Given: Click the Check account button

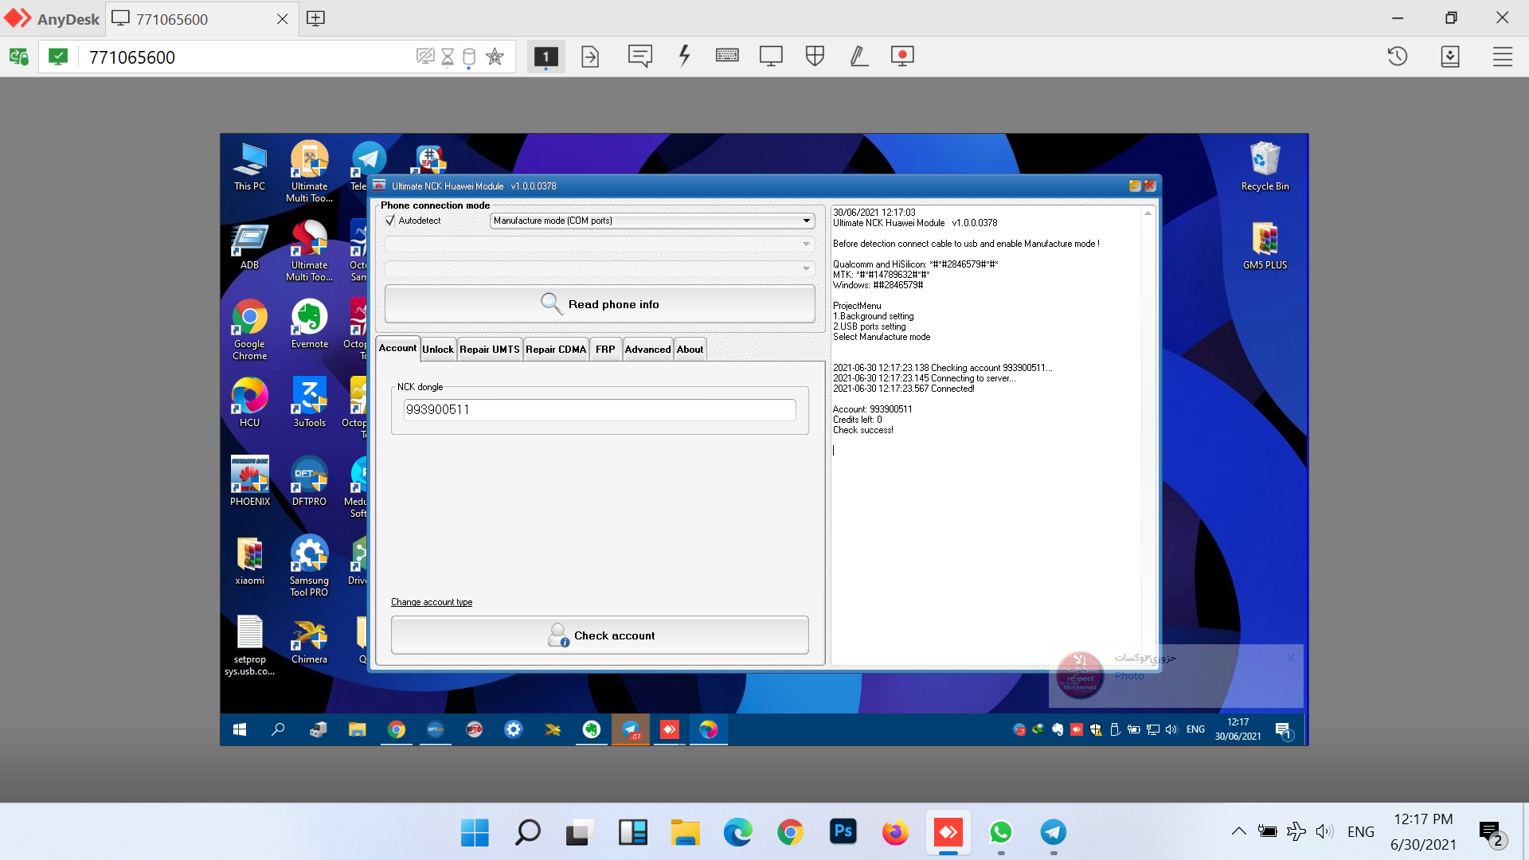Looking at the screenshot, I should tap(600, 635).
